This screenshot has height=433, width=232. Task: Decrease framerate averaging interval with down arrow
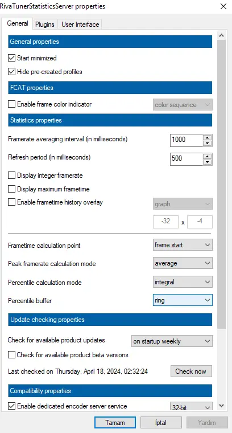pos(208,144)
